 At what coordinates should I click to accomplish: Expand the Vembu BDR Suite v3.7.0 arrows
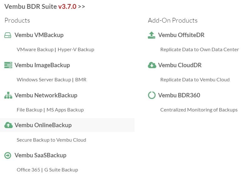coord(82,7)
